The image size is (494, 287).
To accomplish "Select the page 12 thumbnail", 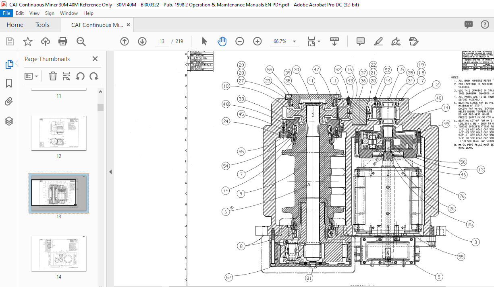I will pos(59,133).
